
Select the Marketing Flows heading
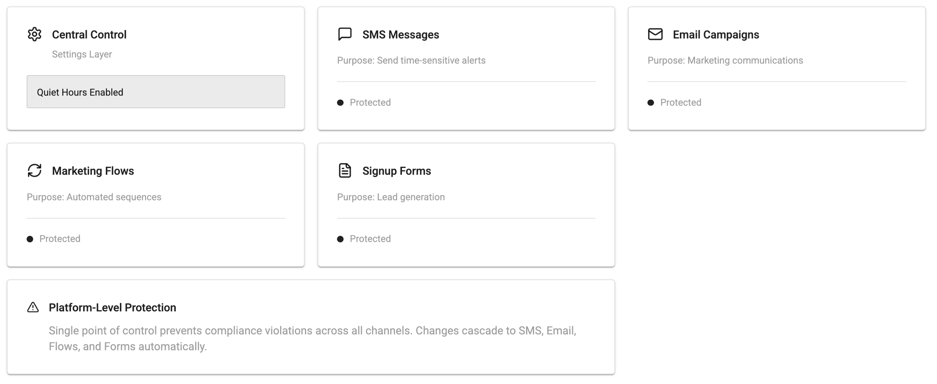[x=93, y=171]
